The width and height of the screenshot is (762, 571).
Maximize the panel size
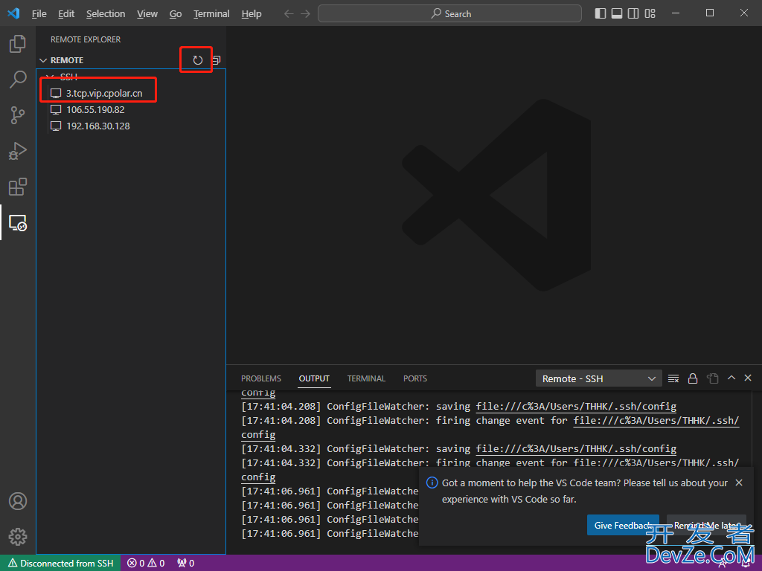pos(731,378)
